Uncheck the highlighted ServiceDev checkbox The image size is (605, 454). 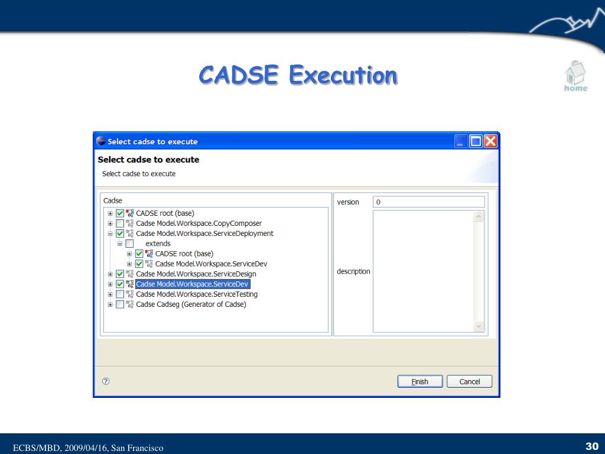coord(120,284)
